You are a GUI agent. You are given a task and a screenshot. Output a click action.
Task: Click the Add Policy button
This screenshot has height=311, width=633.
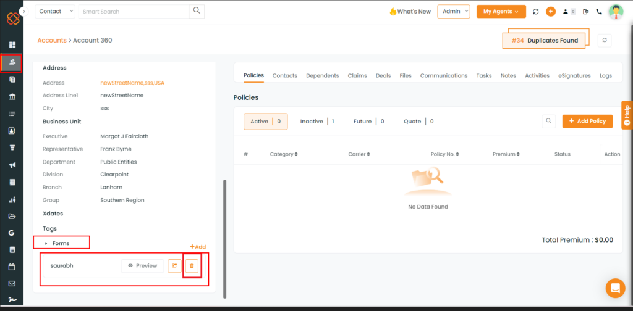[587, 121]
